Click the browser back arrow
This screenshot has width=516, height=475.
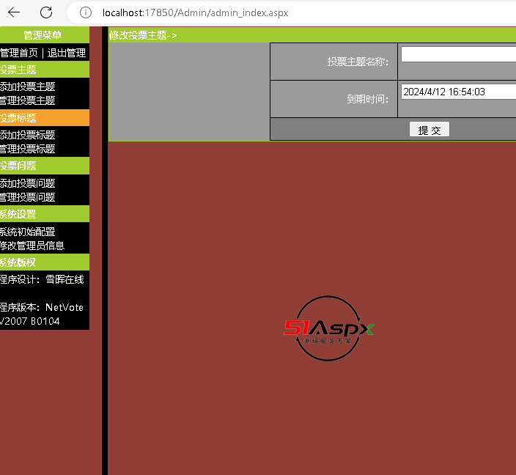coord(14,12)
